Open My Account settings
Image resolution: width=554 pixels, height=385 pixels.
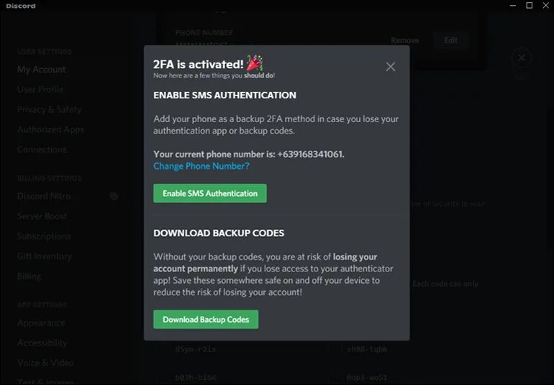tap(42, 70)
